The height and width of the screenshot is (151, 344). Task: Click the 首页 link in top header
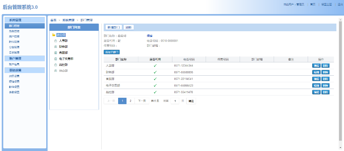tap(313, 4)
